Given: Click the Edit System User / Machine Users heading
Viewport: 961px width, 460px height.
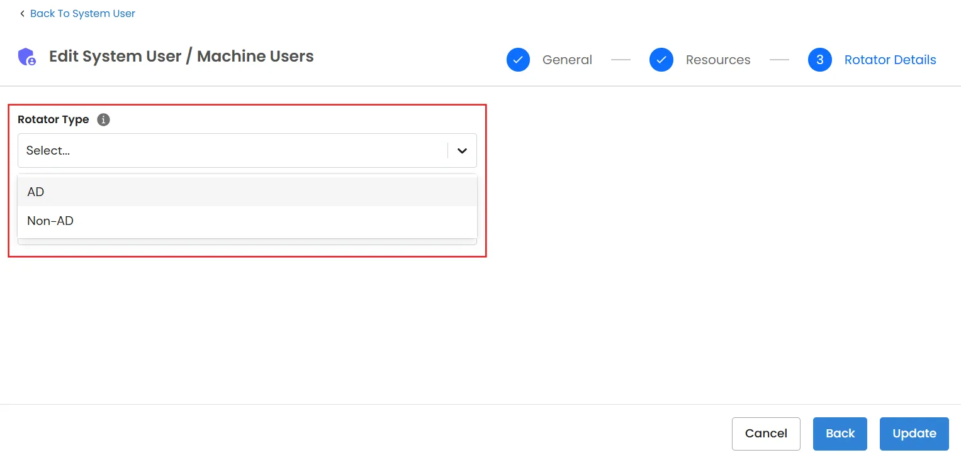Looking at the screenshot, I should pyautogui.click(x=181, y=56).
